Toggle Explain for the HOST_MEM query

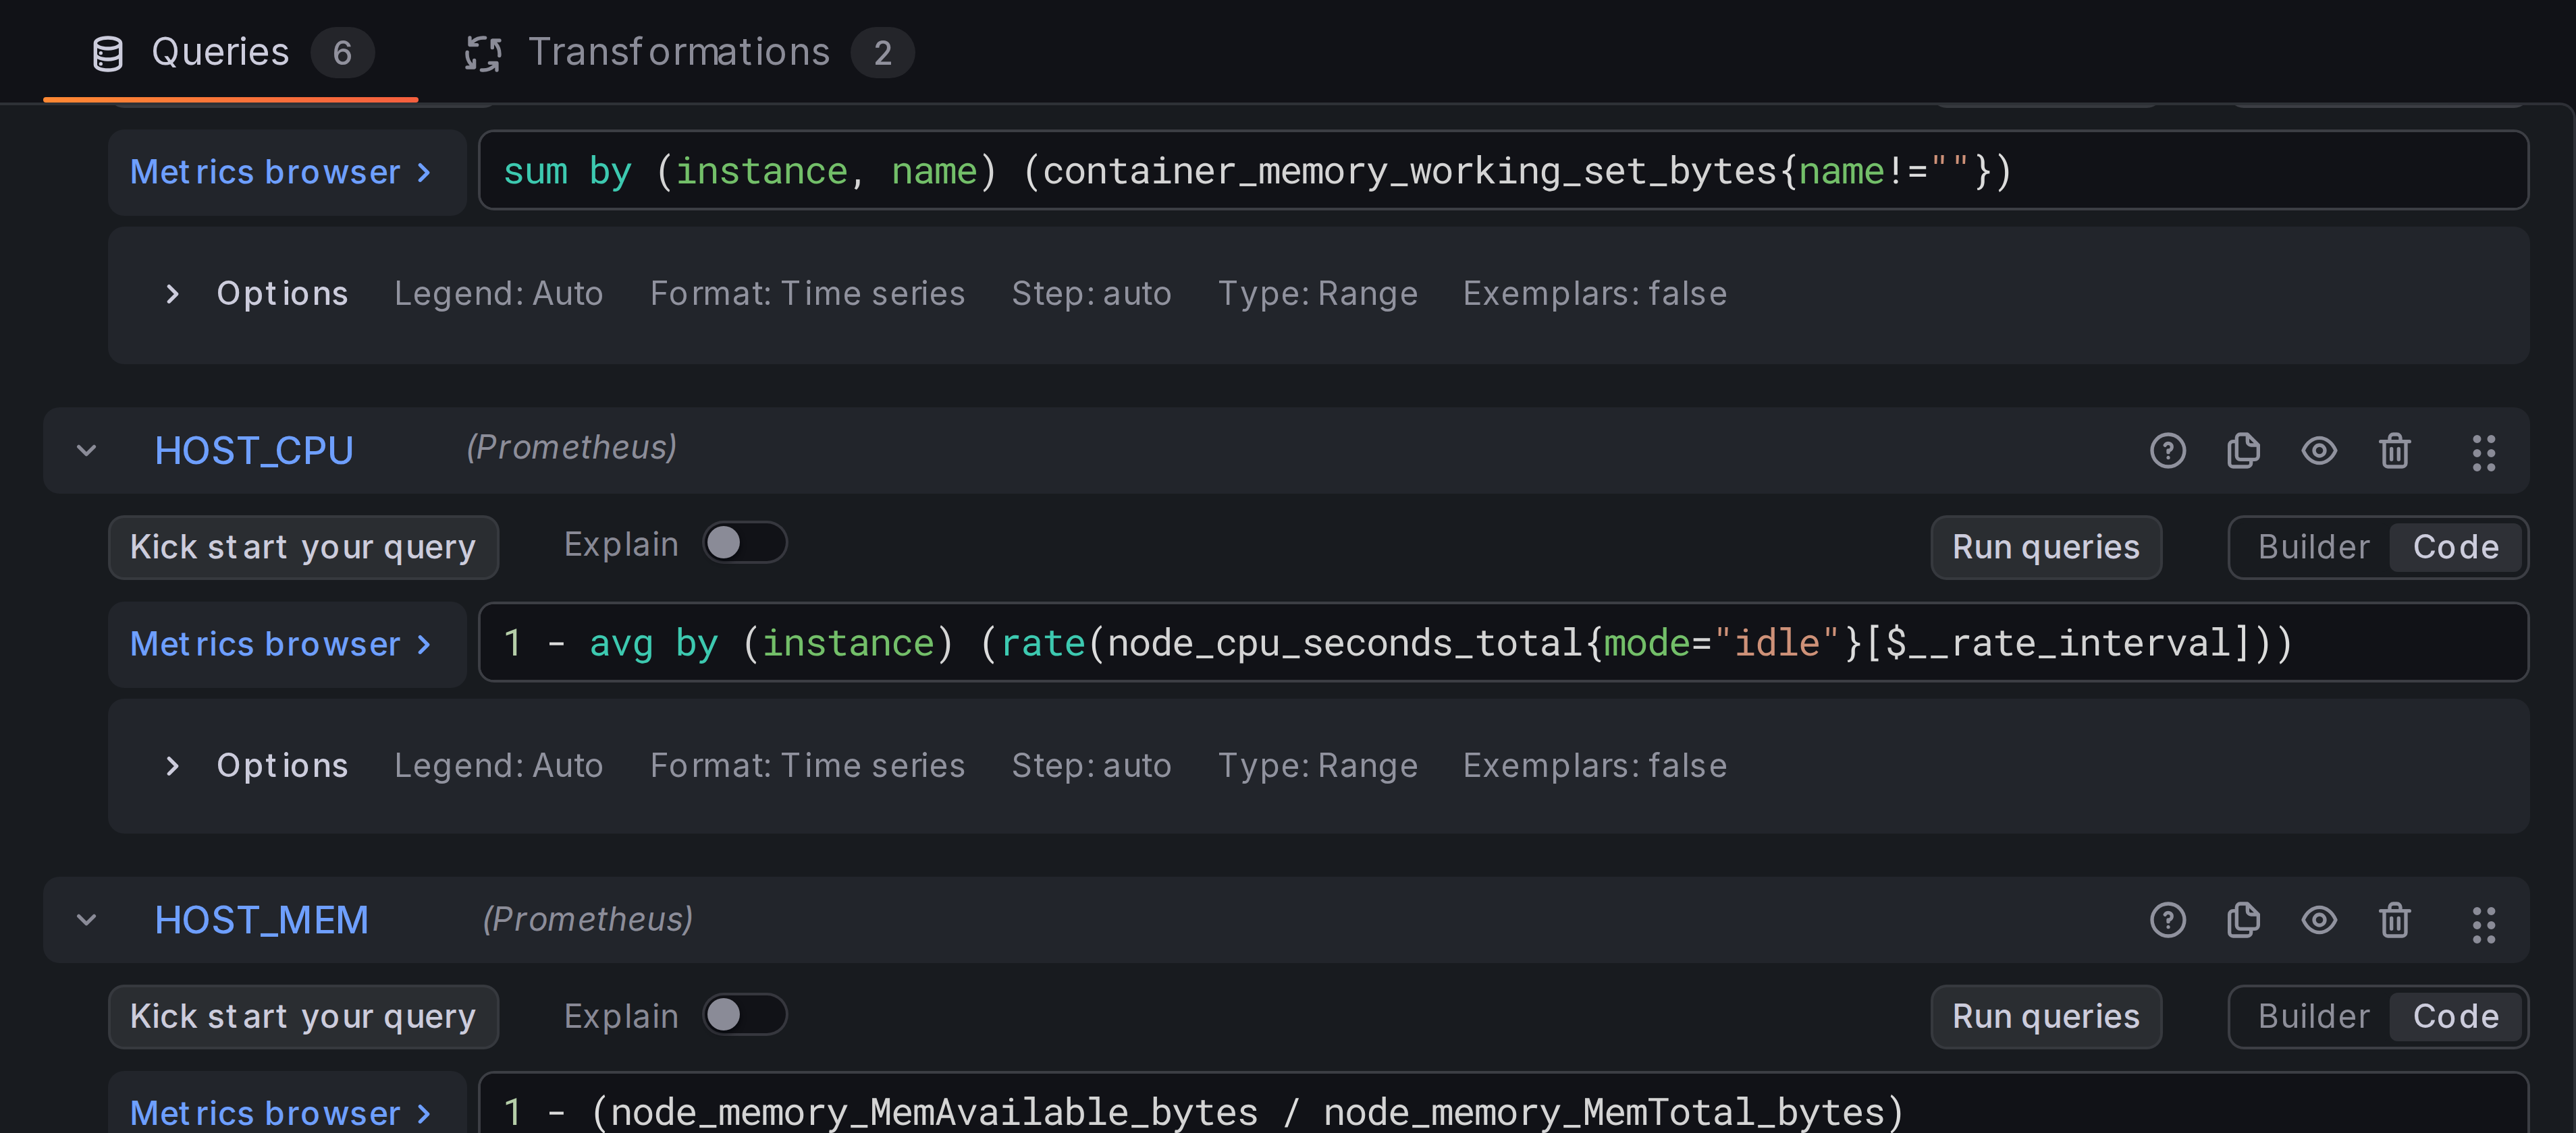point(745,1015)
